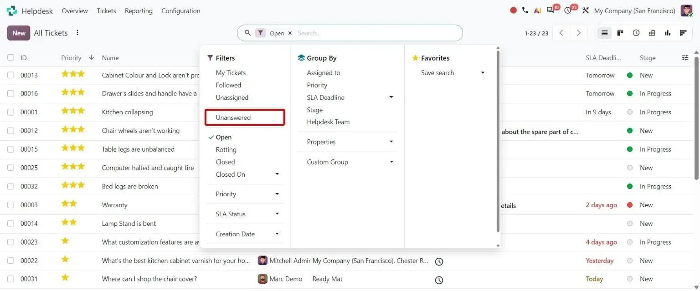Switch to pivot view
The height and width of the screenshot is (291, 700).
[652, 33]
